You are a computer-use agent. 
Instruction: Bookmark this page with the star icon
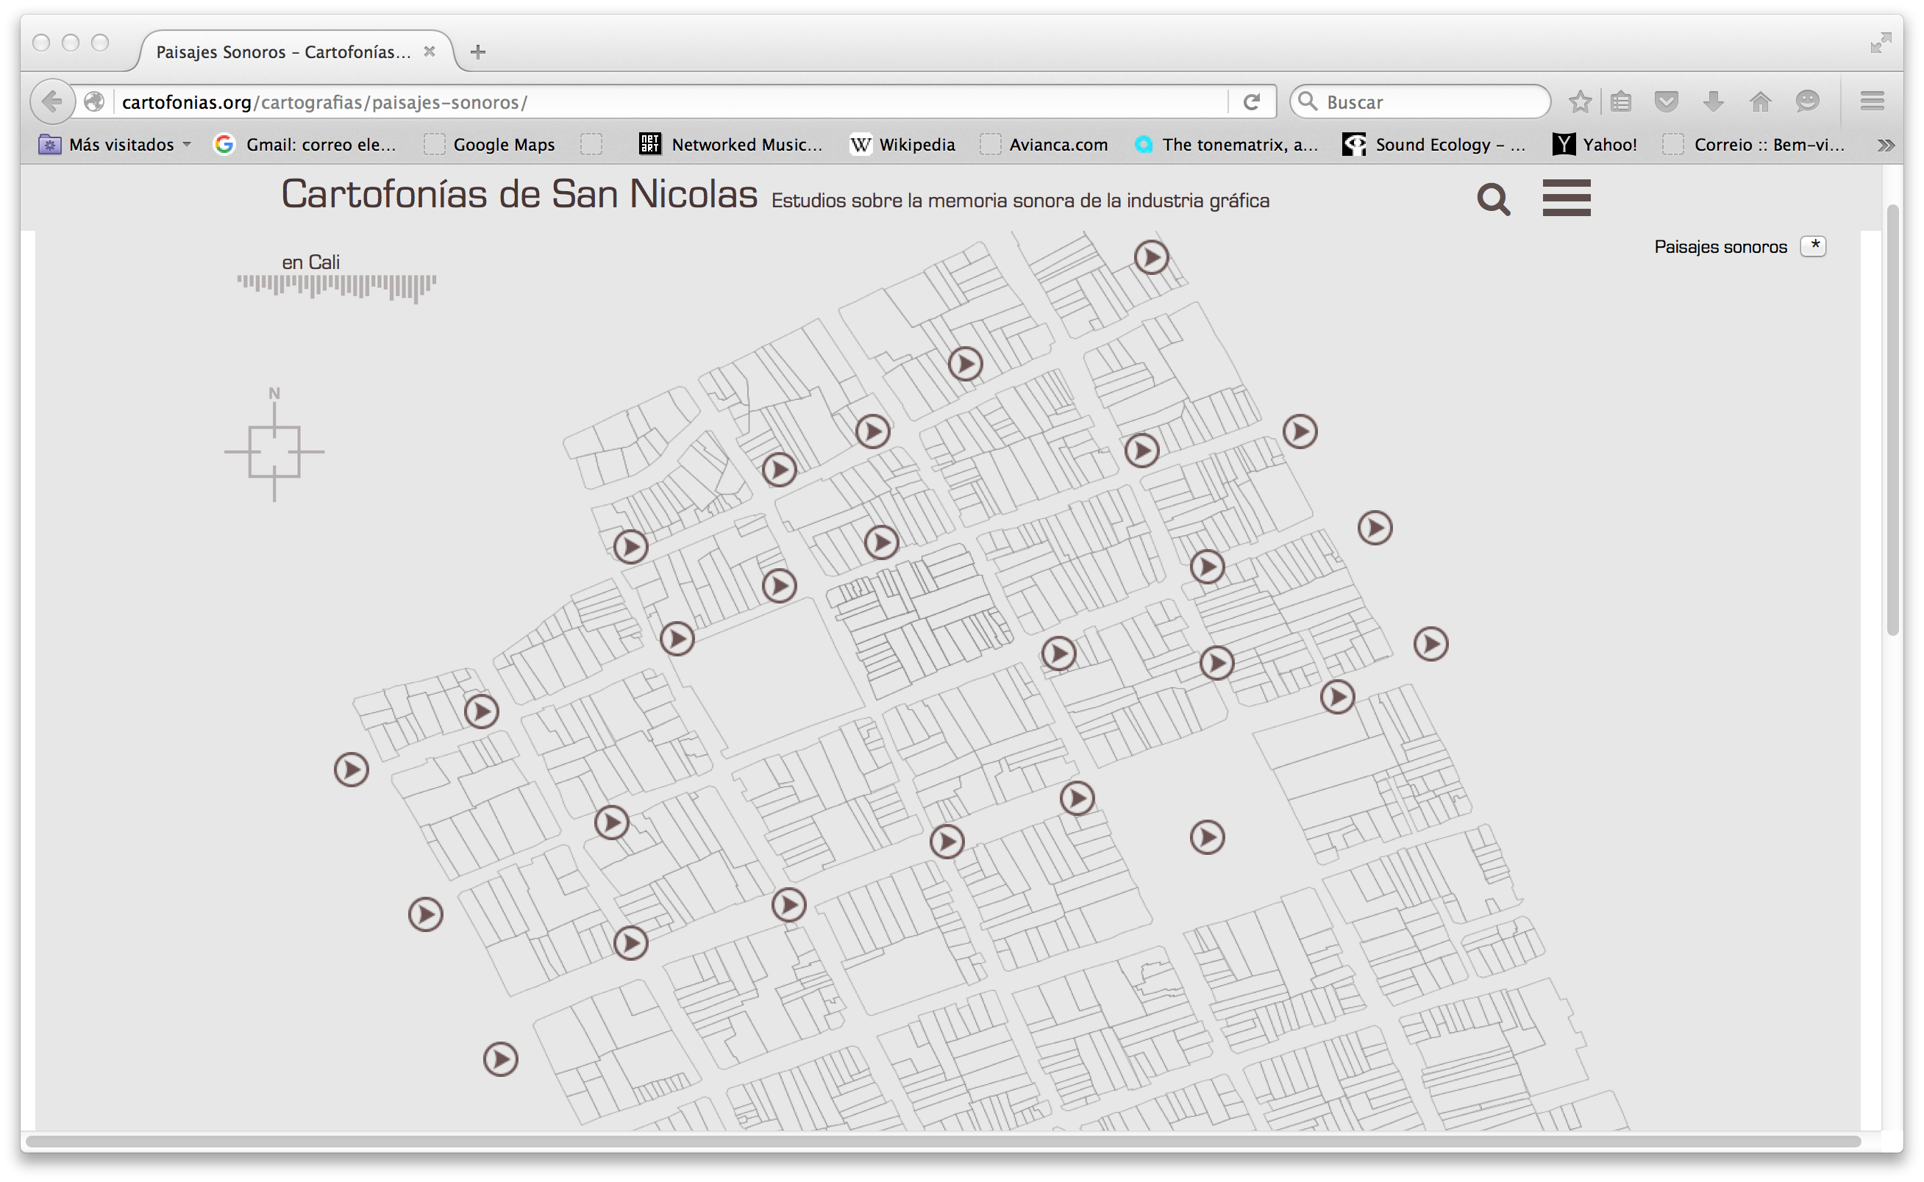click(x=1579, y=101)
